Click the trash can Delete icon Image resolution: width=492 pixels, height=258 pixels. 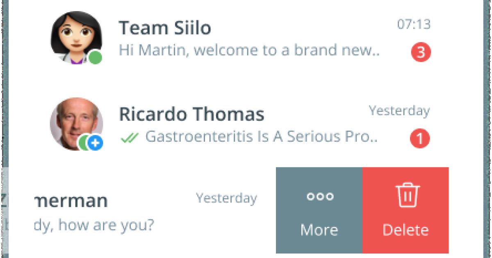click(406, 195)
